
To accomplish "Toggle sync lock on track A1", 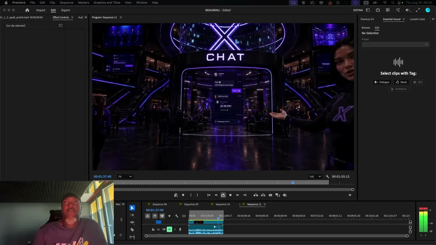I will point(164,229).
